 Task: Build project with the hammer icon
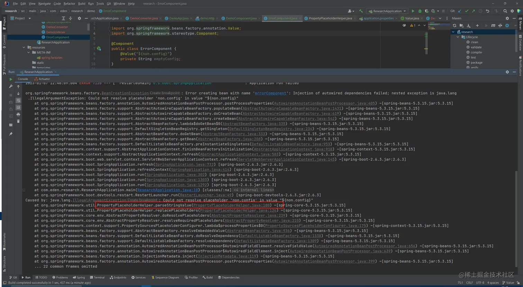361,11
